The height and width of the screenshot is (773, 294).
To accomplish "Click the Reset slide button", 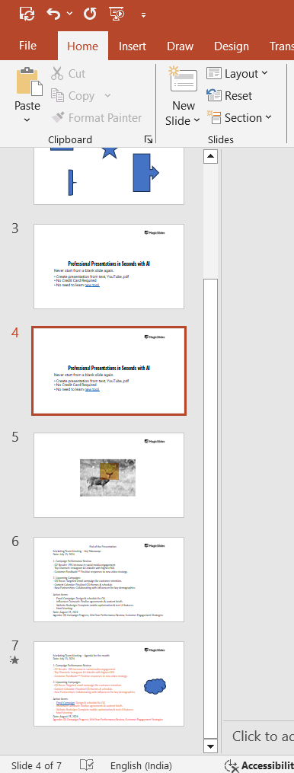I will pos(229,96).
